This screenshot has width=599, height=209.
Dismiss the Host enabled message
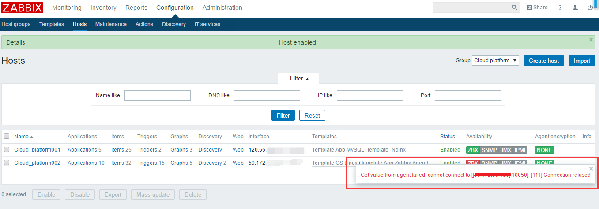click(591, 40)
